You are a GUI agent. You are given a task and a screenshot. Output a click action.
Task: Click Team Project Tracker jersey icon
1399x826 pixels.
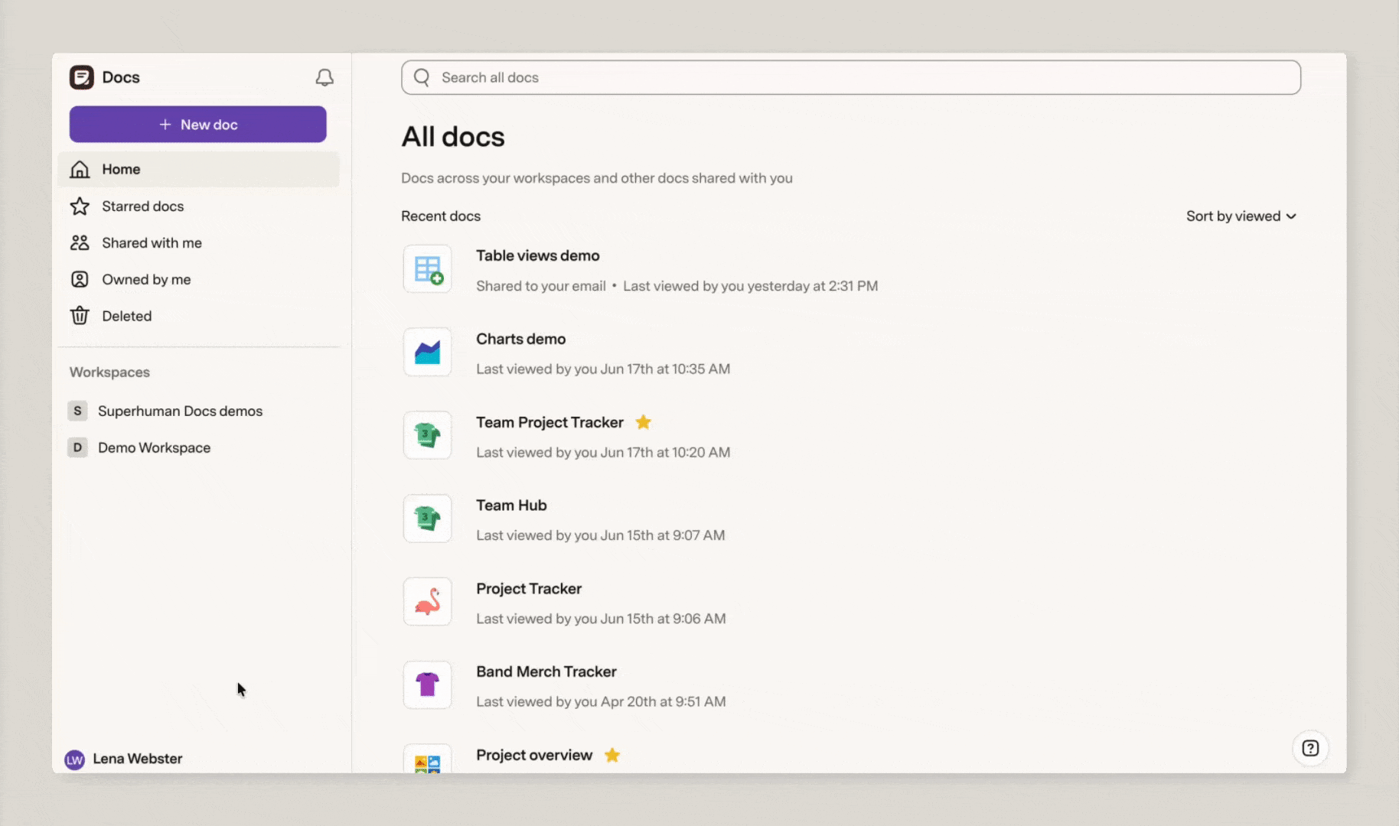point(428,436)
